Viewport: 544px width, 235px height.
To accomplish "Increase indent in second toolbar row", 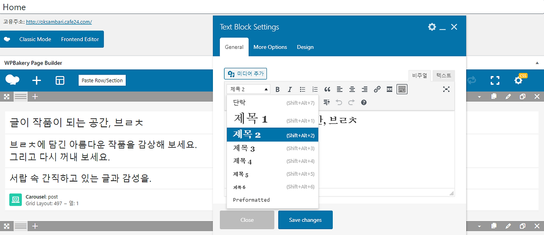I will 327,102.
